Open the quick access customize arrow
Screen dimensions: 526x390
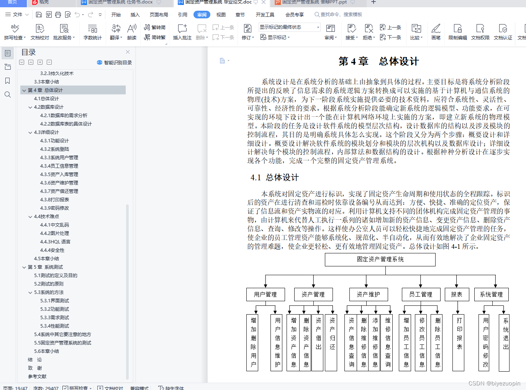tap(100, 15)
